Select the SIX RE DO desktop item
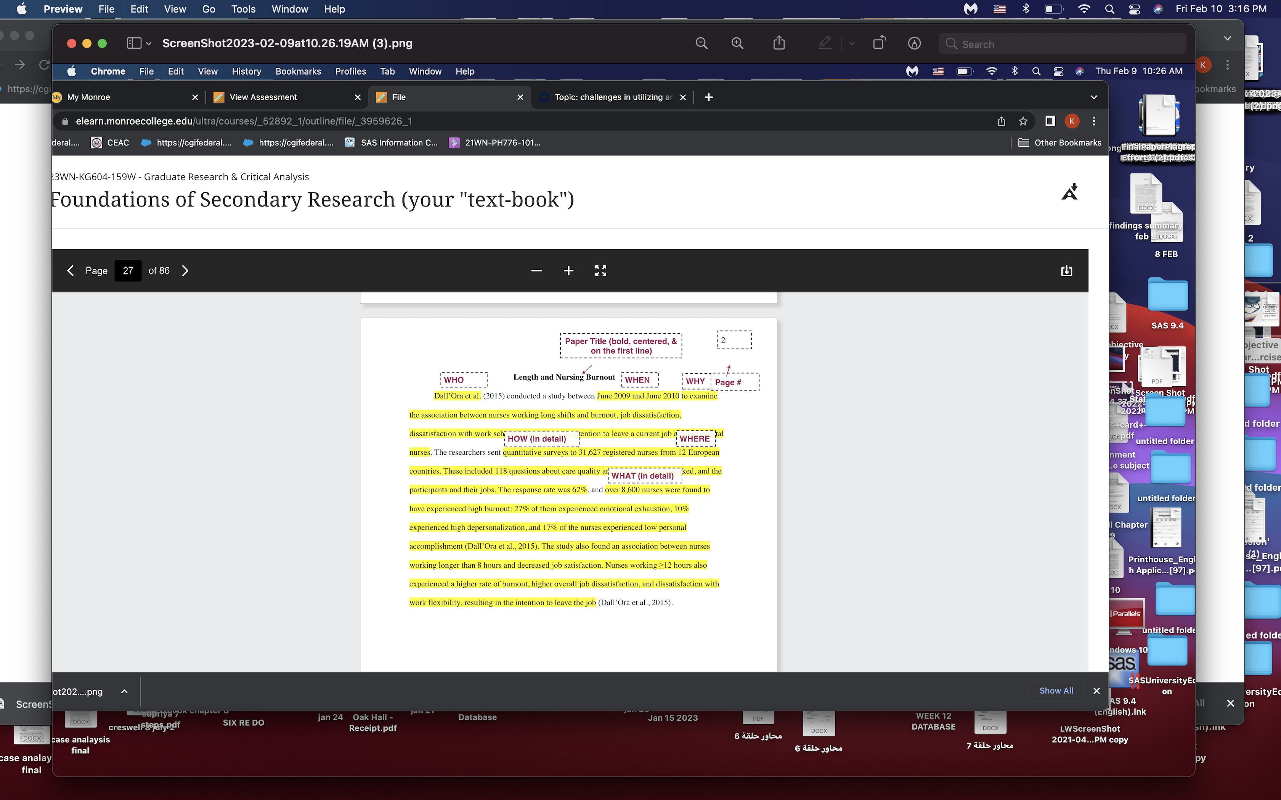Image resolution: width=1281 pixels, height=800 pixels. [x=244, y=723]
